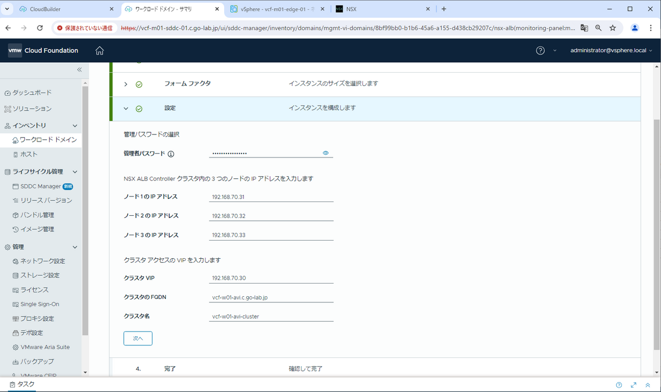This screenshot has height=392, width=661.
Task: Open the Chrome three-dot menu
Action: tap(651, 28)
